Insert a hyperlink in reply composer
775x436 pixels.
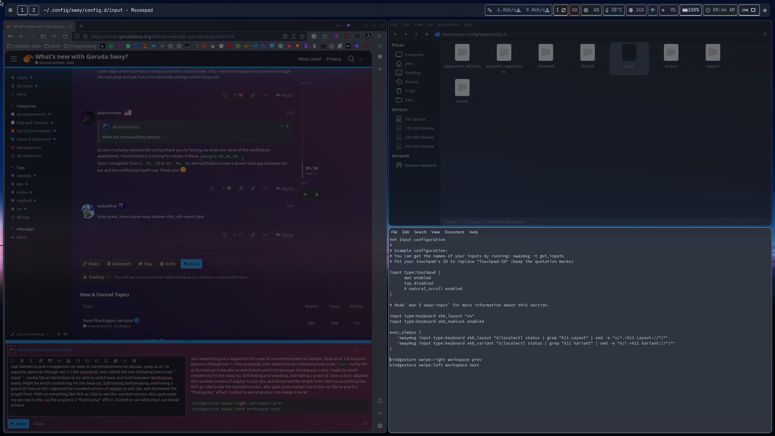point(40,361)
